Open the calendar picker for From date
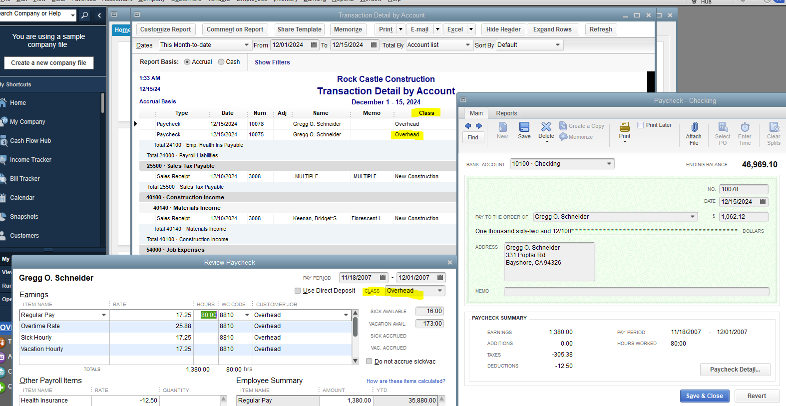The width and height of the screenshot is (786, 406). pos(314,45)
